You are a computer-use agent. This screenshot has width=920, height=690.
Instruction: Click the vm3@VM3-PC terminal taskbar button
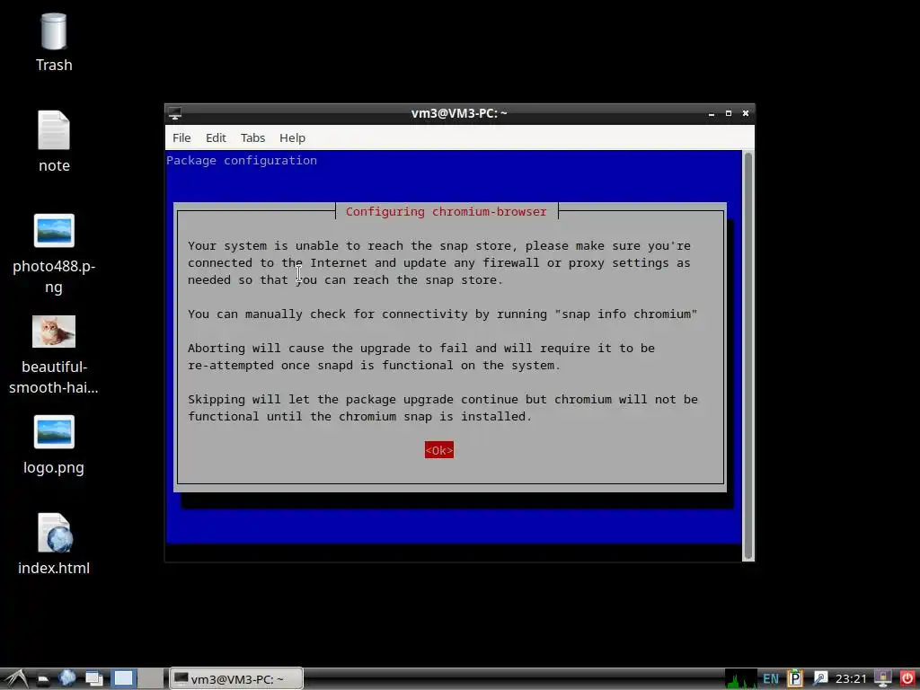236,679
